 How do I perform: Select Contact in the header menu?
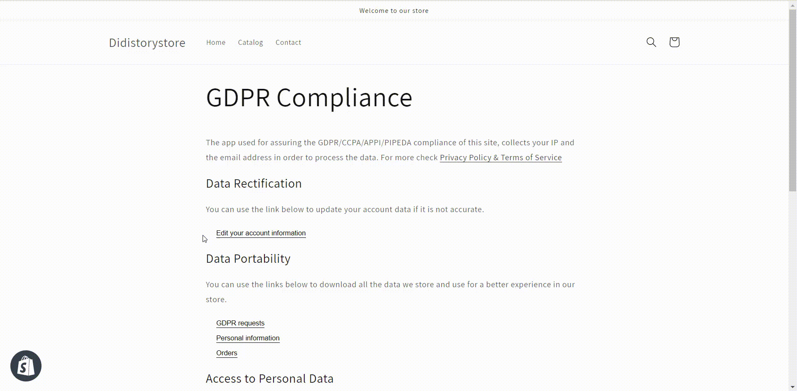point(288,42)
